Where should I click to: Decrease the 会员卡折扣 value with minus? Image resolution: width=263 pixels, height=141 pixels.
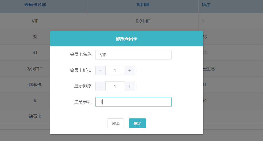(x=100, y=70)
